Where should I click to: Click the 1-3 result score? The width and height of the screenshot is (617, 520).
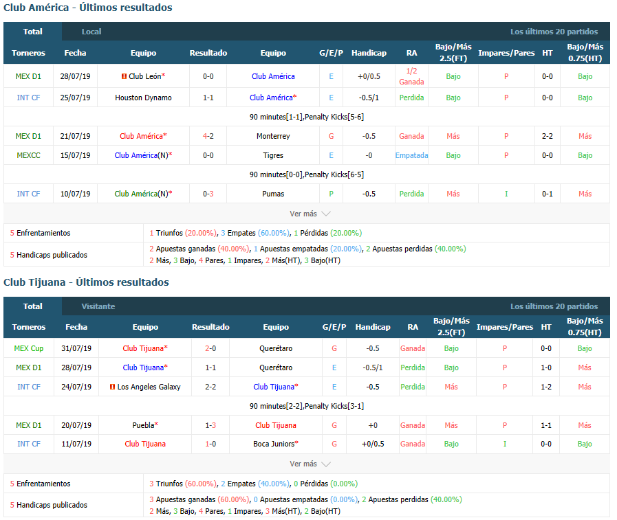[x=210, y=425]
